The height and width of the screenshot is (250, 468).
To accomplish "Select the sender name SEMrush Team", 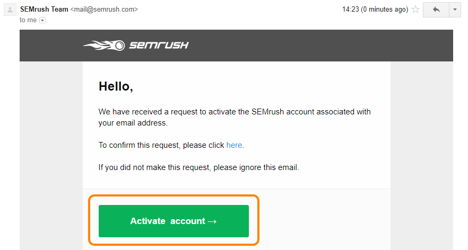I will click(44, 9).
